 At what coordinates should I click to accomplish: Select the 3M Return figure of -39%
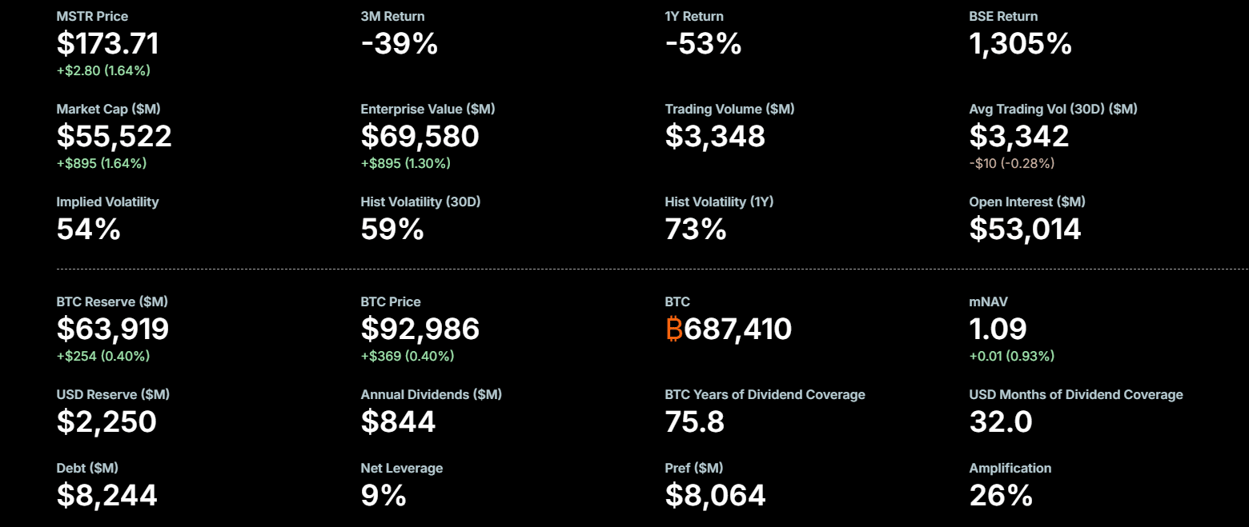click(x=399, y=44)
